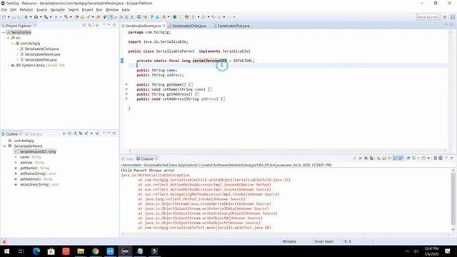Toggle Link with Editor in Project Explorer

(x=90, y=26)
